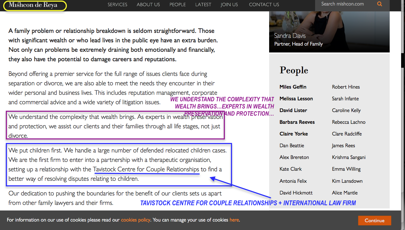Open the Services menu
The height and width of the screenshot is (230, 405).
tap(117, 5)
